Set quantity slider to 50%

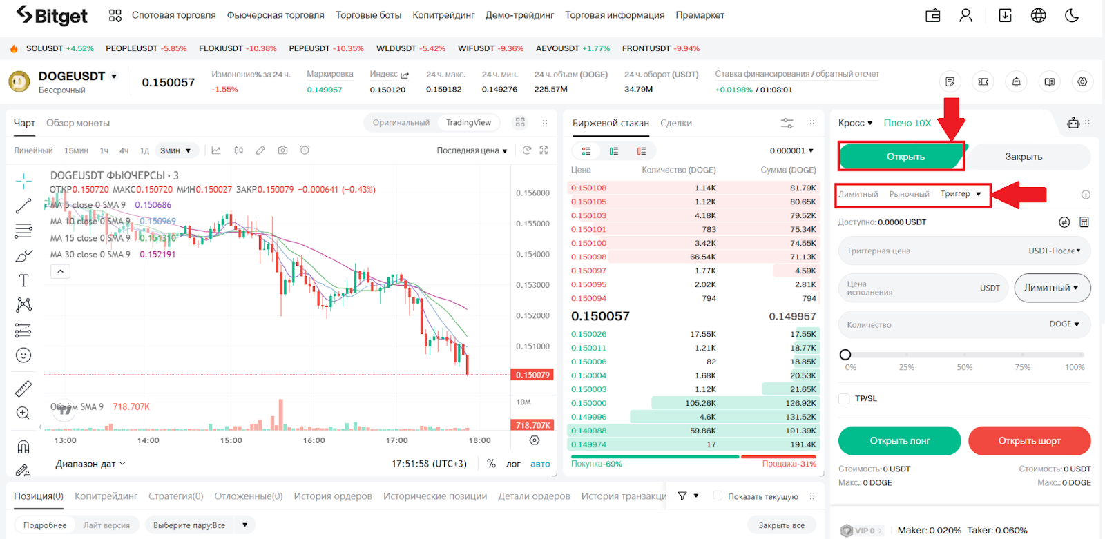click(965, 355)
